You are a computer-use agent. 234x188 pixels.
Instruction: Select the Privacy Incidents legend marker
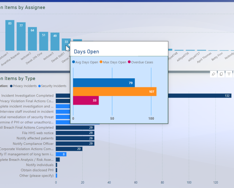tap(12, 86)
